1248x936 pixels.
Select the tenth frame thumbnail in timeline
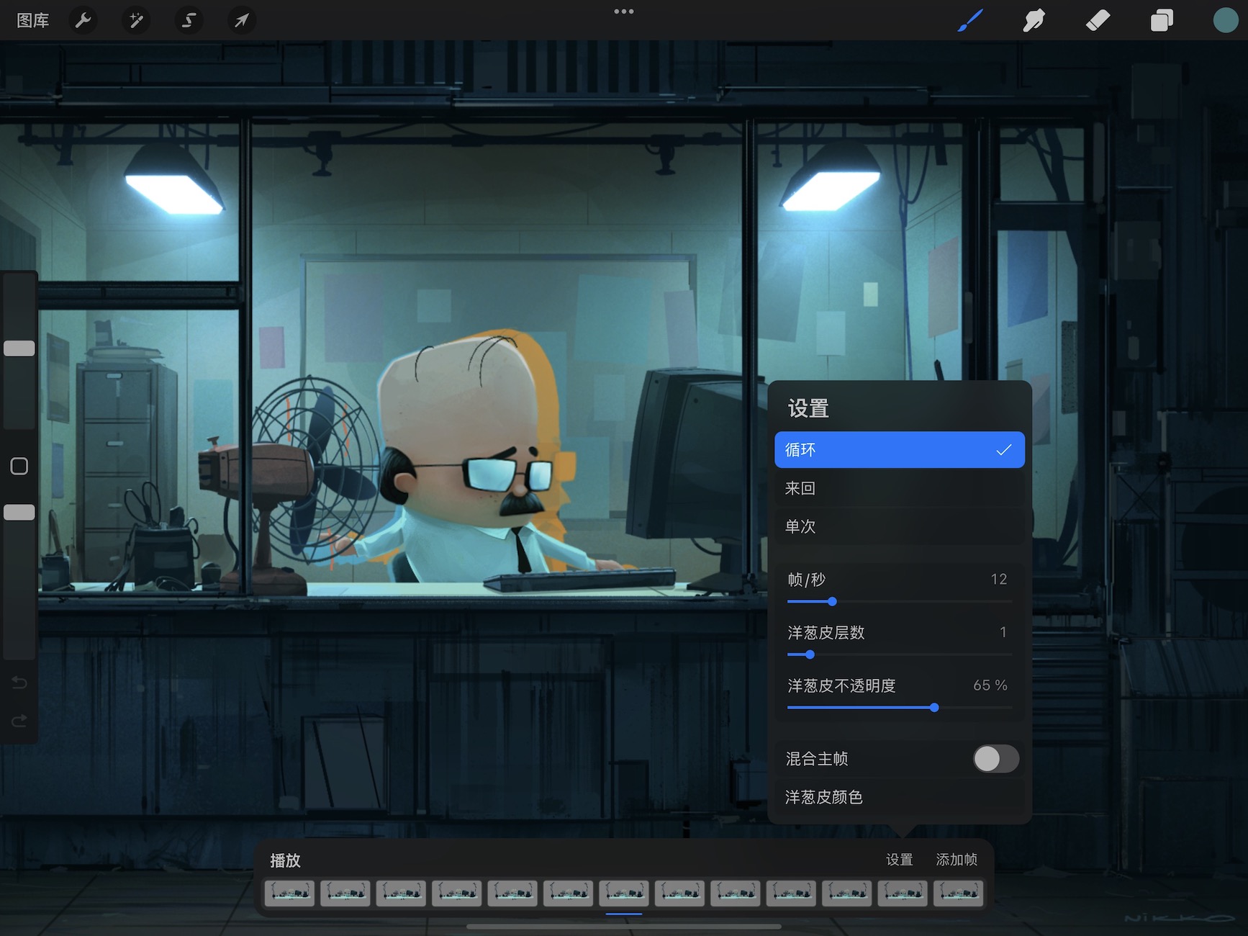point(791,893)
